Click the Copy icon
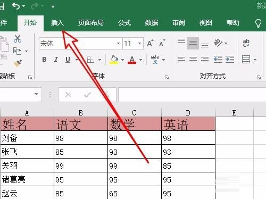The height and width of the screenshot is (199, 266). tap(17, 51)
